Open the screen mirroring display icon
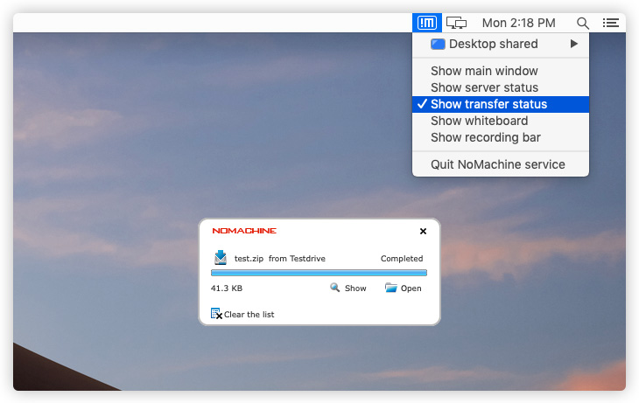639x403 pixels. [x=455, y=23]
